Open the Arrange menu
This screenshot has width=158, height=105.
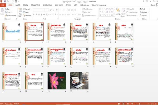click(x=118, y=12)
